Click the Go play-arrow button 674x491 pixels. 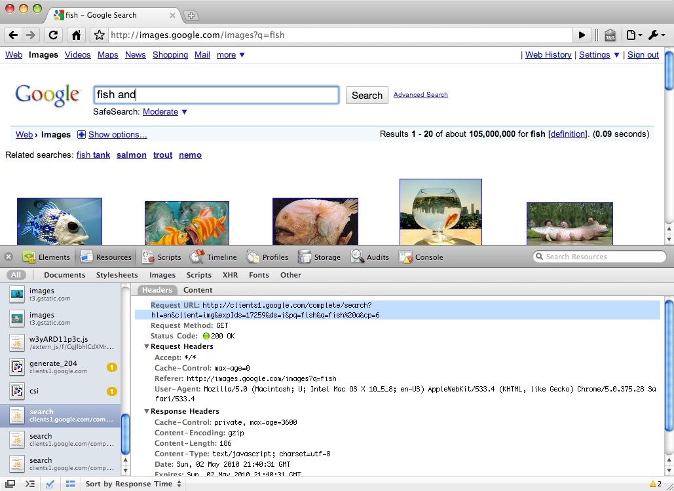click(582, 35)
